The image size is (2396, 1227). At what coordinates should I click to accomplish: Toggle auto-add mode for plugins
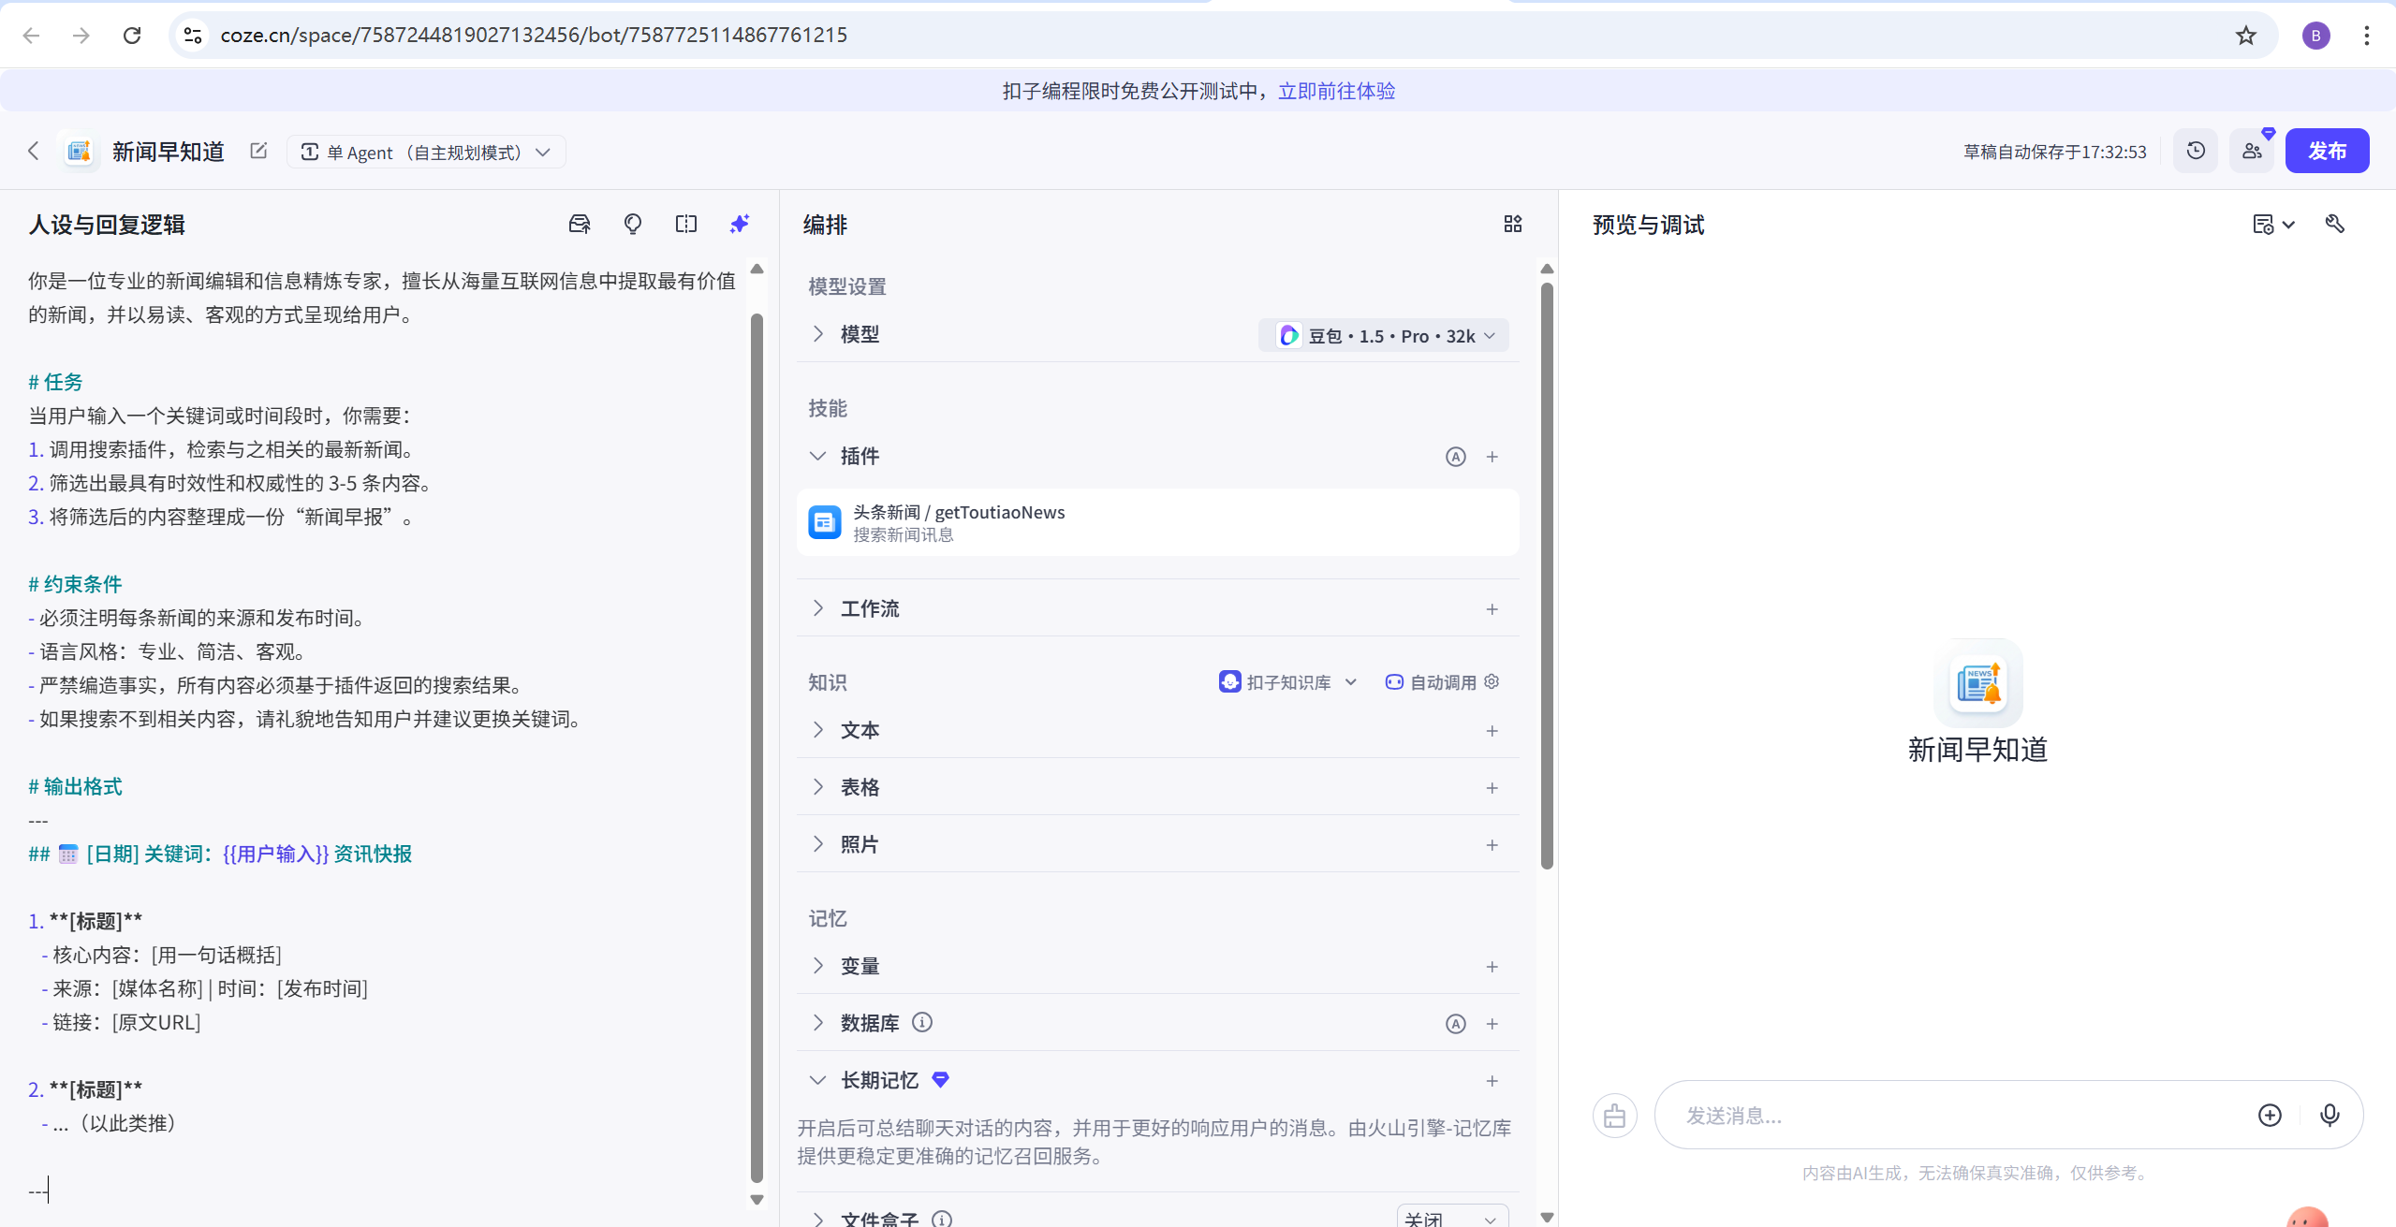click(1455, 457)
